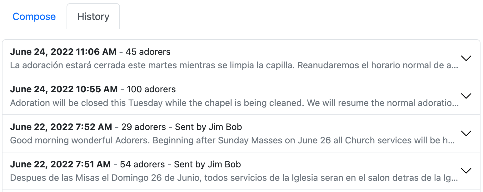Click the June 22, 2022 7:52 AM timestamp
Image resolution: width=483 pixels, height=192 pixels.
61,127
